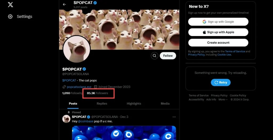Switch to the Replies tab
Image resolution: width=273 pixels, height=140 pixels.
coord(102,104)
